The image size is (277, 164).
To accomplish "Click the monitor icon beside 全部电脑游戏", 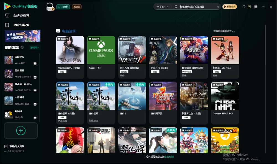I will [7, 16].
